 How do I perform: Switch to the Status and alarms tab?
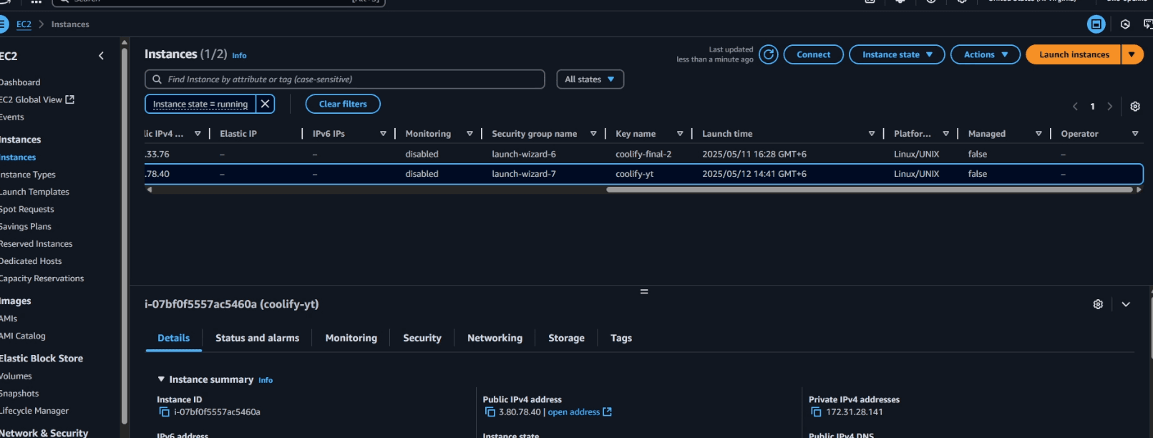[257, 338]
